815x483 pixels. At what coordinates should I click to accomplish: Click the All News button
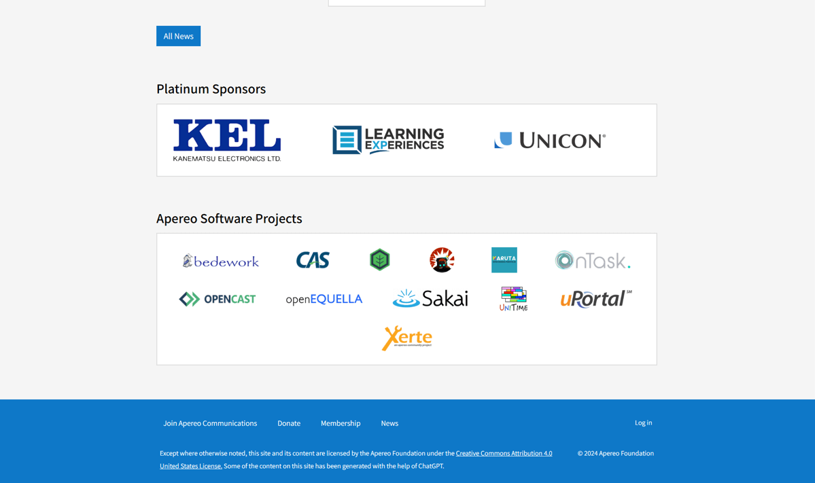point(178,36)
